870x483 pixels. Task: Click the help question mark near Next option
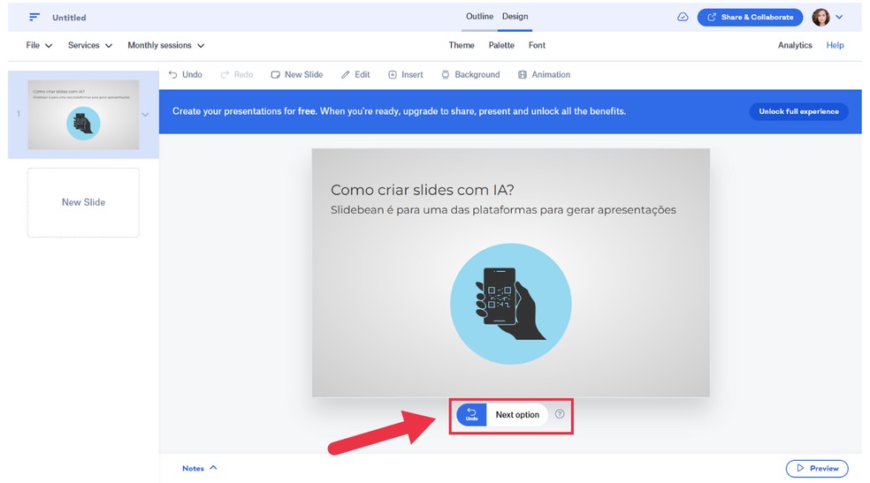click(560, 414)
